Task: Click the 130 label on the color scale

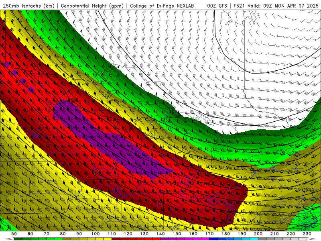Action: [144, 234]
